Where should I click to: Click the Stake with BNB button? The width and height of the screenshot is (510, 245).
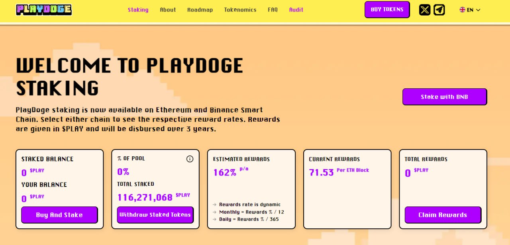pyautogui.click(x=445, y=97)
